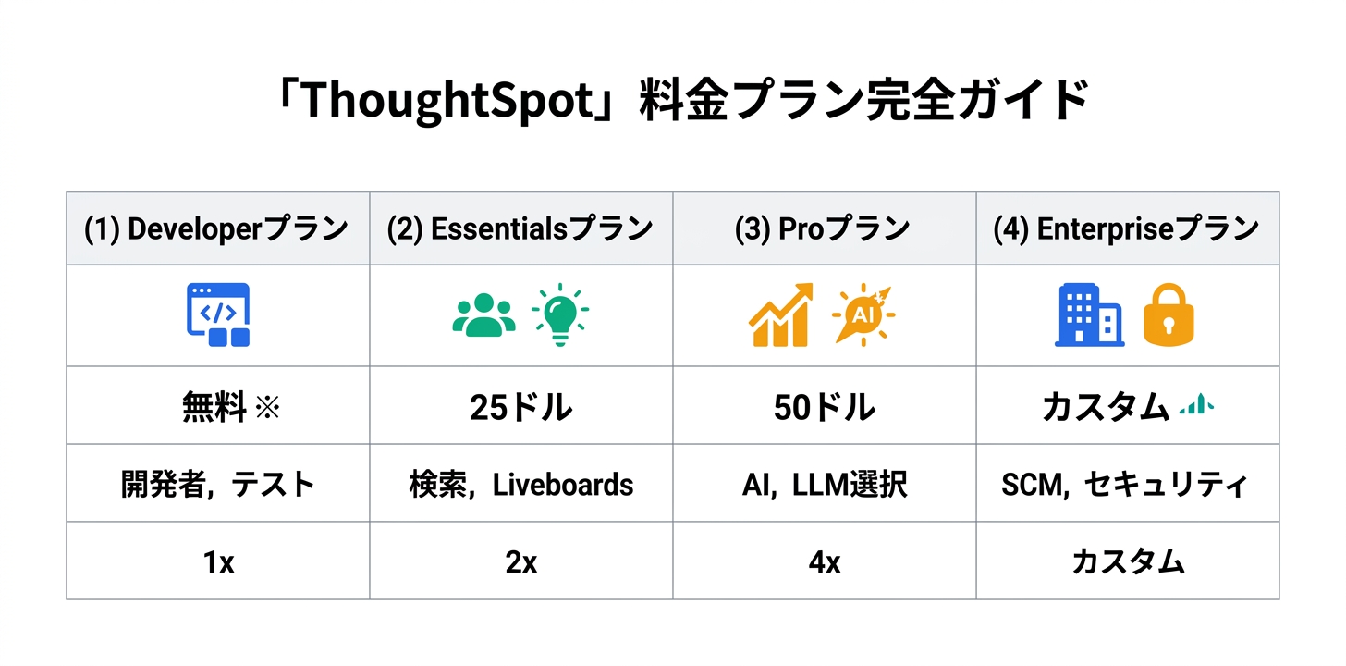The height and width of the screenshot is (666, 1346).
Task: Click the orange growth chart icon
Action: click(779, 314)
